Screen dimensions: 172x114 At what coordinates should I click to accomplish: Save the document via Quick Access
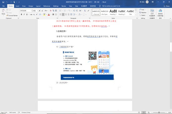coord(3,2)
